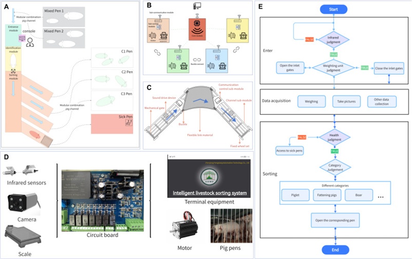This screenshot has height=259, width=412.
Task: Select the Other data collection box
Action: coord(381,102)
